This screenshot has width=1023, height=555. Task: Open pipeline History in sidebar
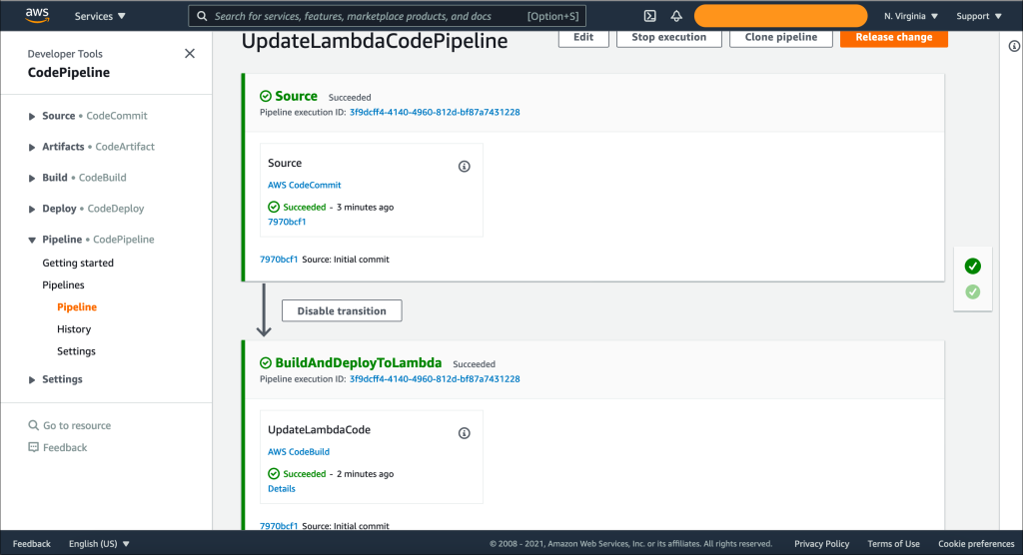pos(74,329)
